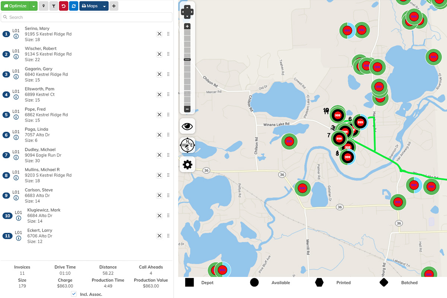Click the Depot square legend item
This screenshot has width=447, height=298.
(x=189, y=282)
